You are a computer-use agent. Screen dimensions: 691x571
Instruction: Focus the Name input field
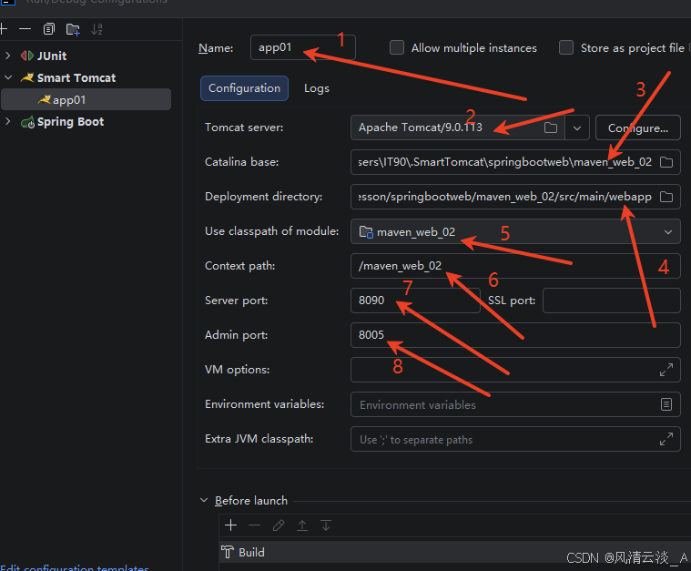(x=303, y=47)
